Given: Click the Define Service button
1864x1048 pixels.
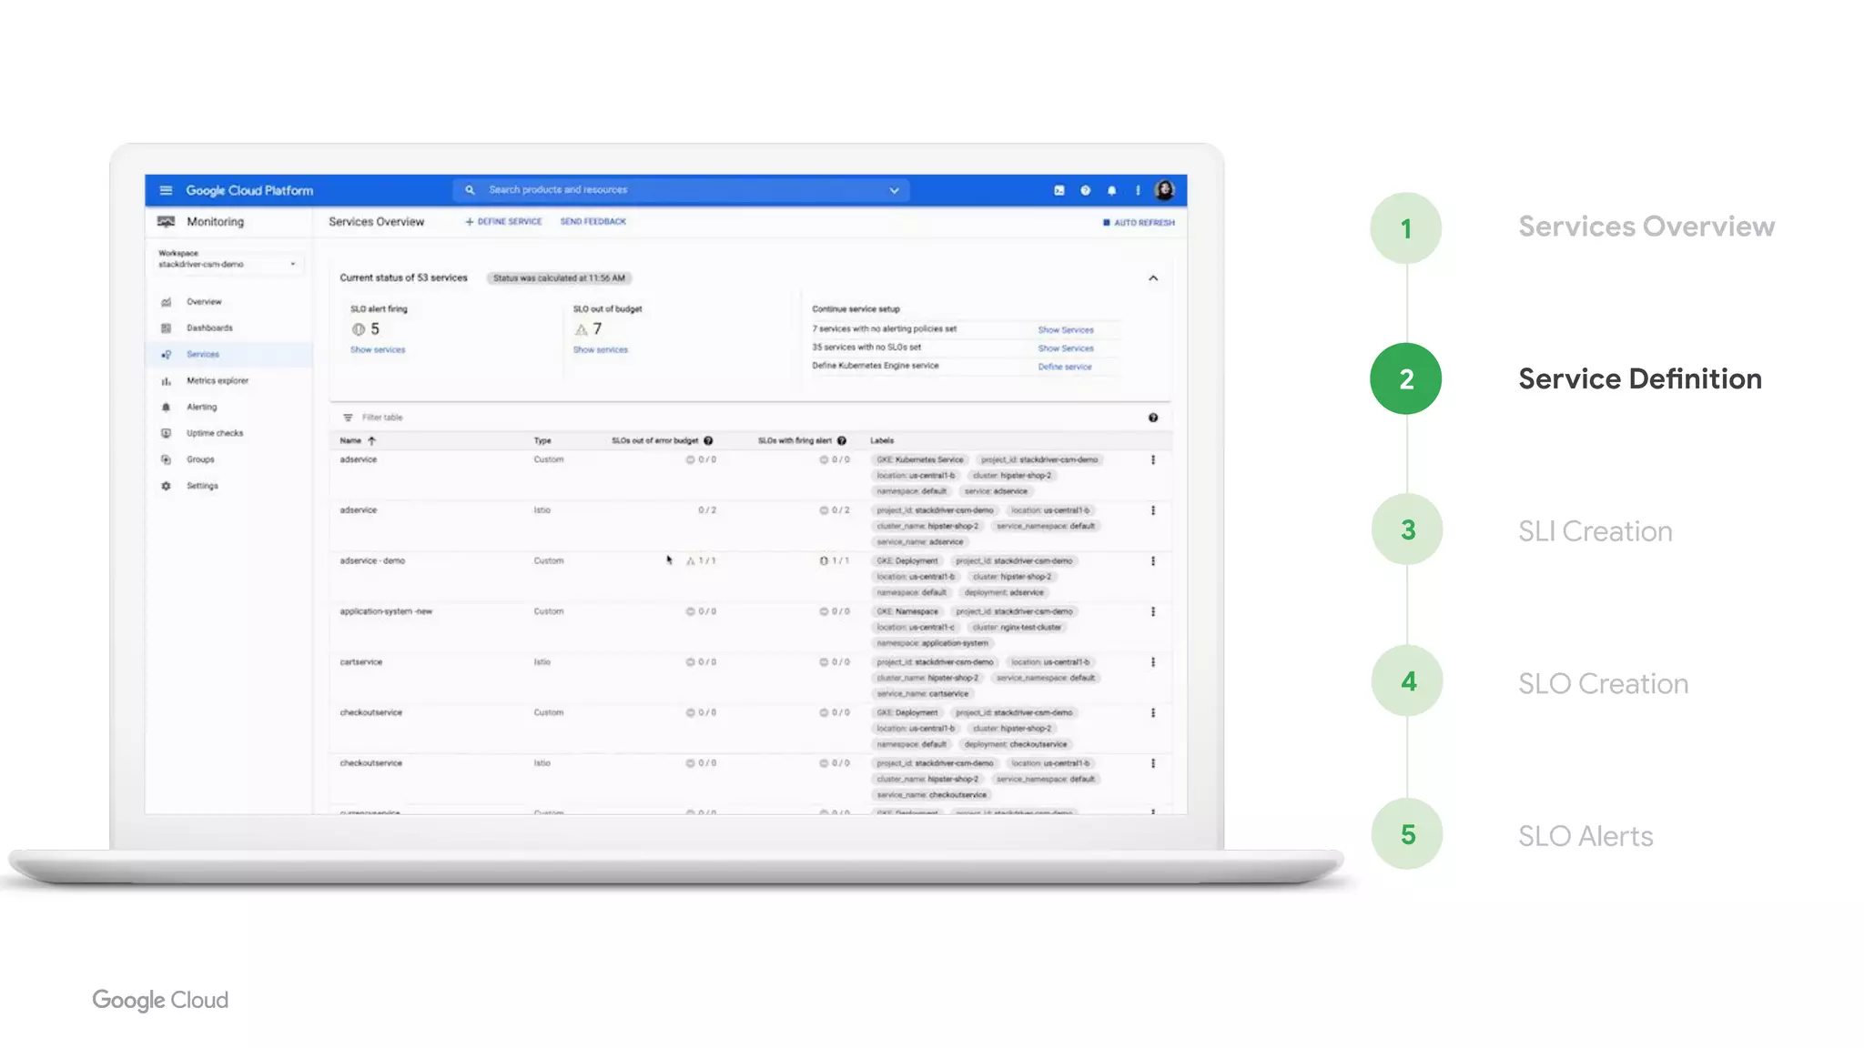Looking at the screenshot, I should click(503, 222).
